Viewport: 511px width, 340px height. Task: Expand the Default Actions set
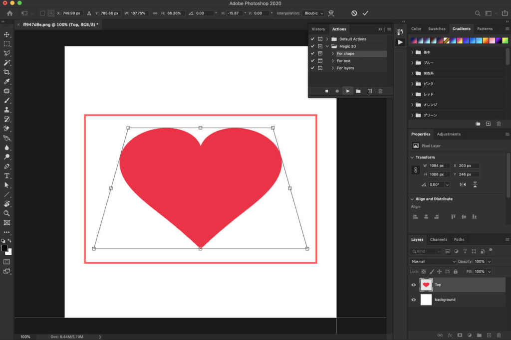[x=327, y=39]
